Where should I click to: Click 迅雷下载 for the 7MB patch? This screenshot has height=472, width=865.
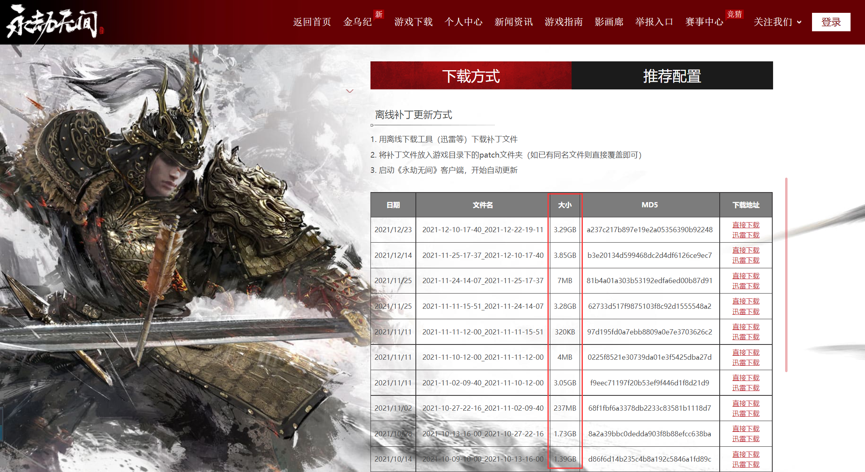(746, 286)
